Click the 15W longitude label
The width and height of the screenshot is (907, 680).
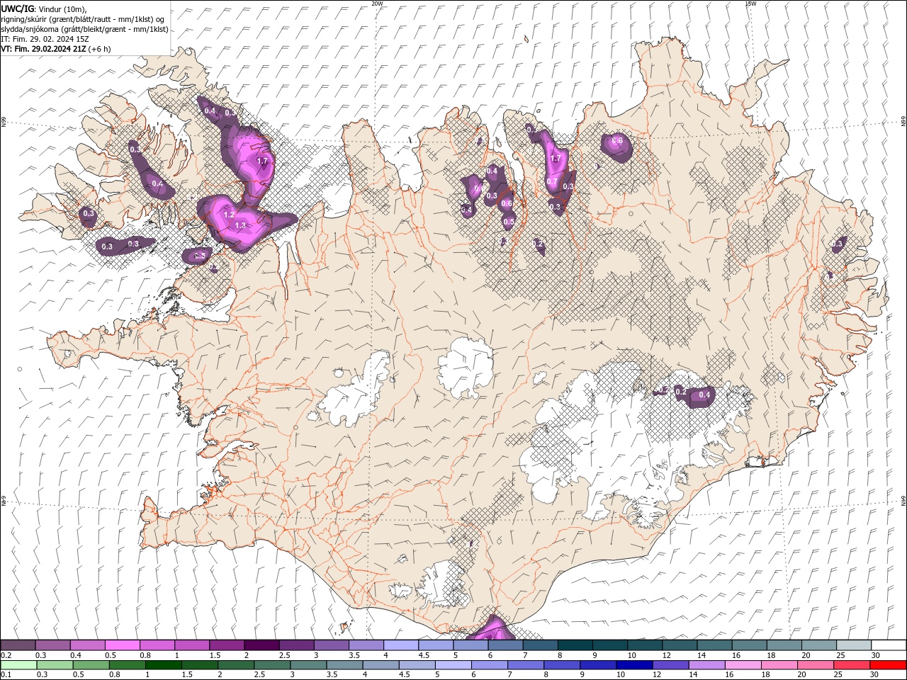(x=750, y=4)
